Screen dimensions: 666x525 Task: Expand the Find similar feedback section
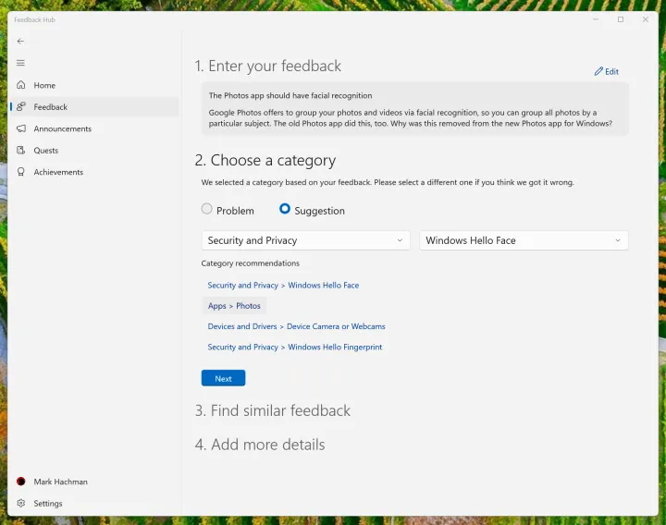coord(273,410)
